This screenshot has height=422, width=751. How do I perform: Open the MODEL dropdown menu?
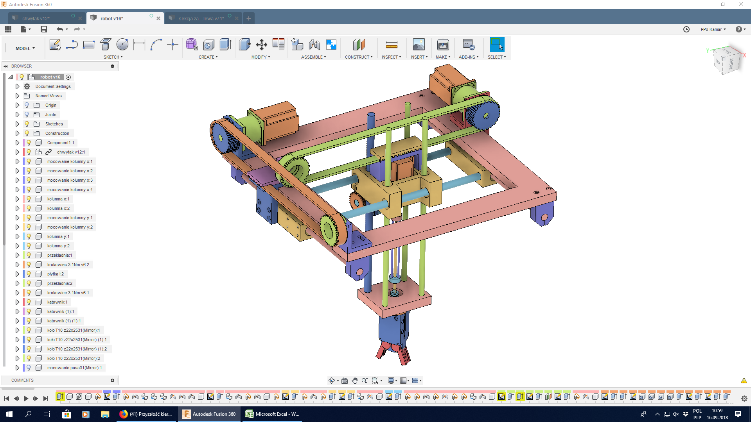pyautogui.click(x=25, y=48)
